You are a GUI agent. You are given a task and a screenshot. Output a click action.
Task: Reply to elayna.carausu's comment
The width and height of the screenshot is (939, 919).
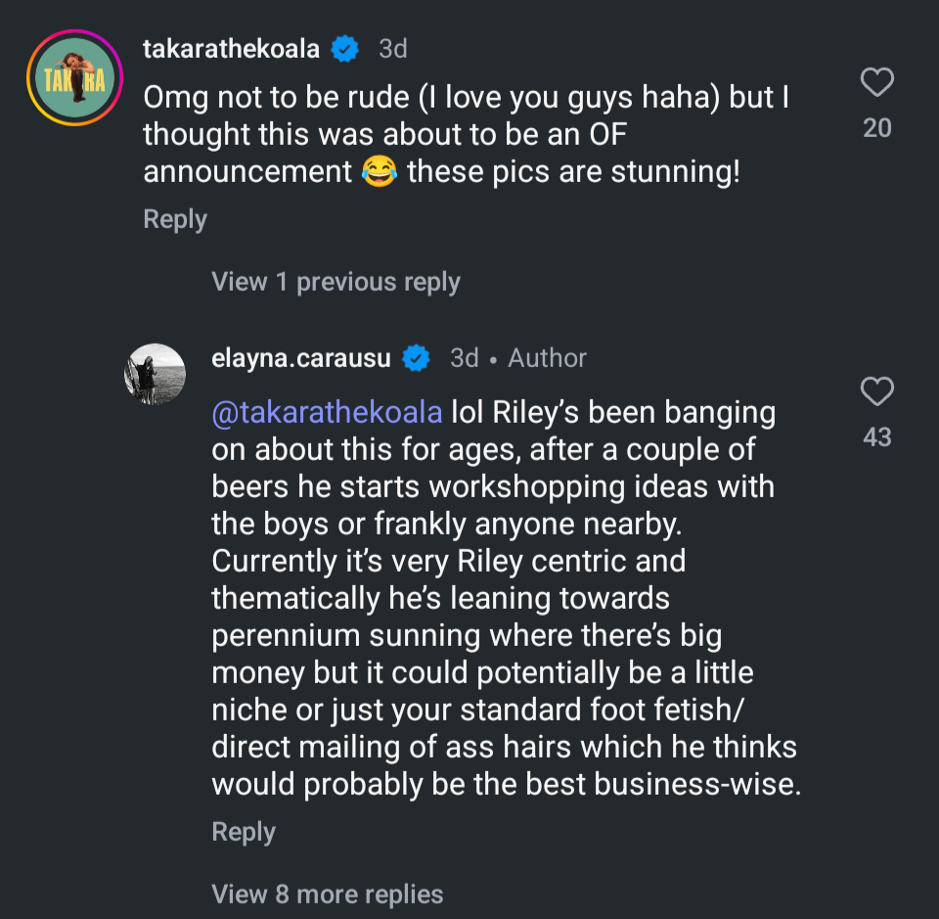[244, 832]
